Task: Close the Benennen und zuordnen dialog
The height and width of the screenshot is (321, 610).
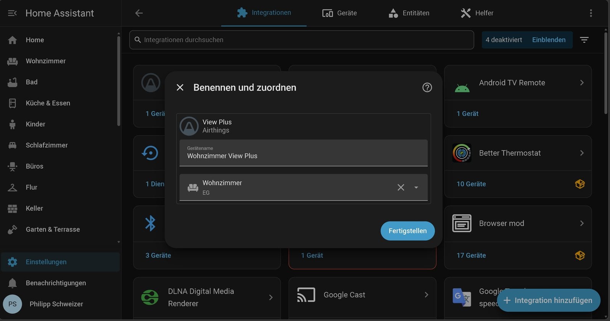Action: click(180, 88)
